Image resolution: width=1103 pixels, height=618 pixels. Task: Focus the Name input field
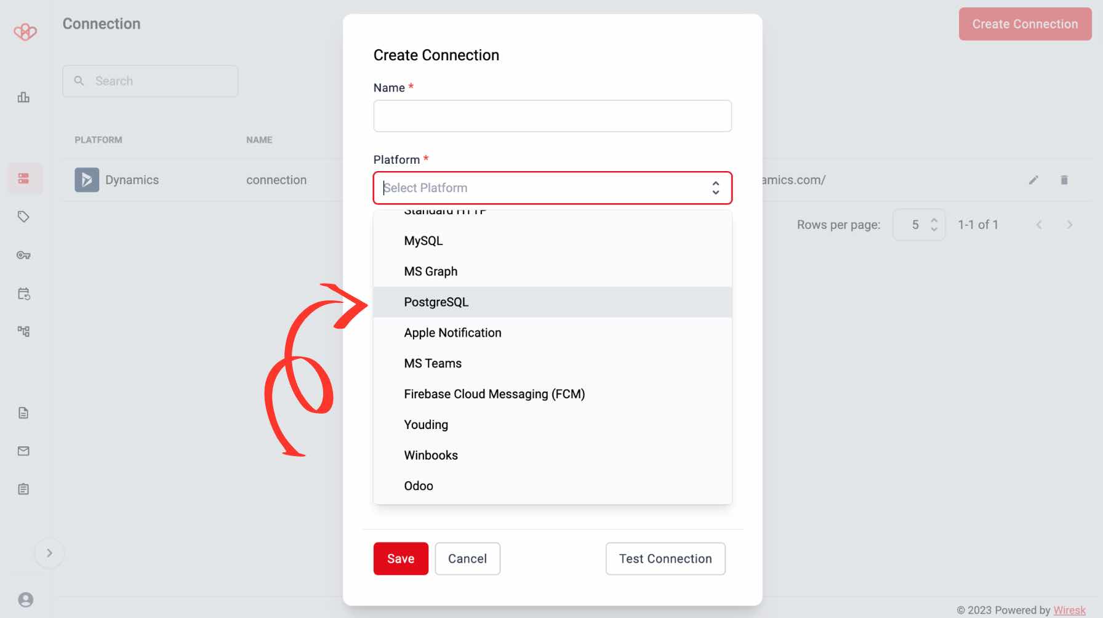point(553,116)
